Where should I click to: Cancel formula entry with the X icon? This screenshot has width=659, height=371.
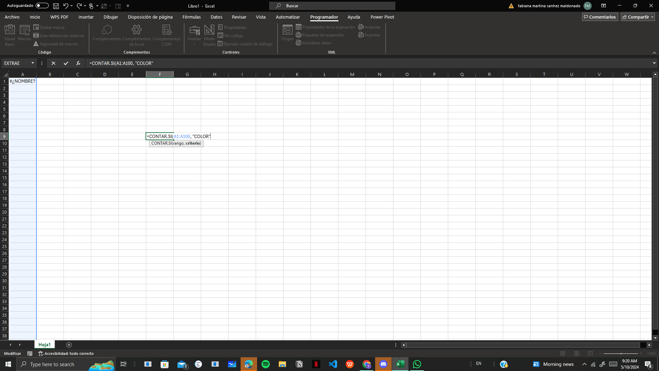pyautogui.click(x=53, y=63)
